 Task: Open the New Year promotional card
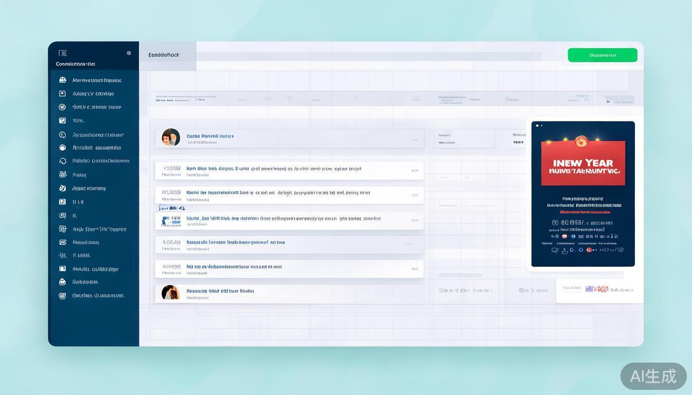point(583,194)
